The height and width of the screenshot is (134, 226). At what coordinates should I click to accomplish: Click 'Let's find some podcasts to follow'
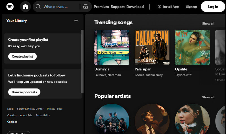pos(36,75)
